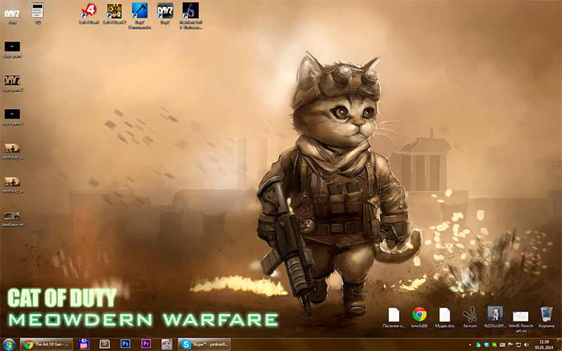Select the dayz-panel2 image file
This screenshot has height=351, width=562.
pyautogui.click(x=12, y=83)
